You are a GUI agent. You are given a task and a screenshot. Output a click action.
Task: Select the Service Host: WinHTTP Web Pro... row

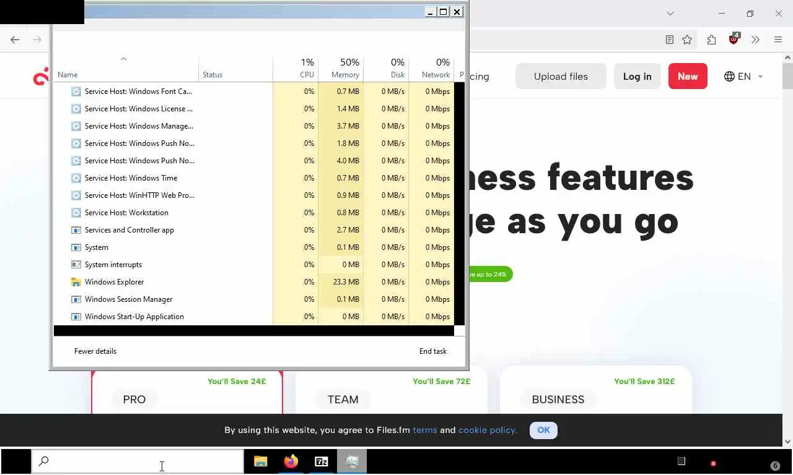(x=254, y=195)
